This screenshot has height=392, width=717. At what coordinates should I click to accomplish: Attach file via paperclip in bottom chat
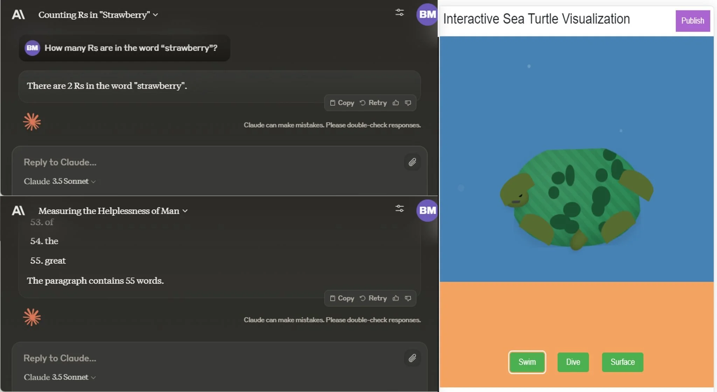pos(412,358)
